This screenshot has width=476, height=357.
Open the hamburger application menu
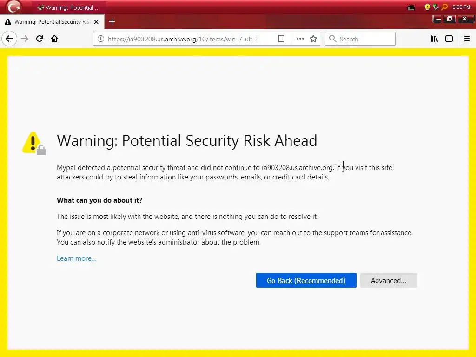coord(467,39)
